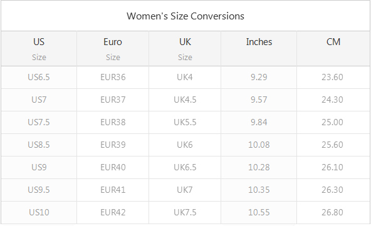
Task: Select the US6.5 cell
Action: [39, 77]
